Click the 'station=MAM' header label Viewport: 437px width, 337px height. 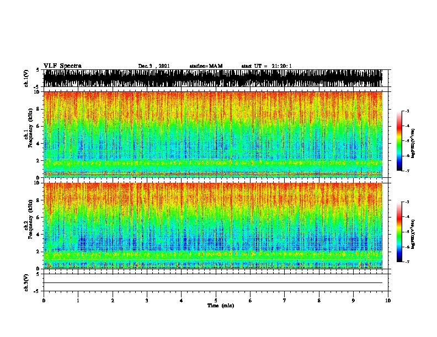(x=206, y=66)
